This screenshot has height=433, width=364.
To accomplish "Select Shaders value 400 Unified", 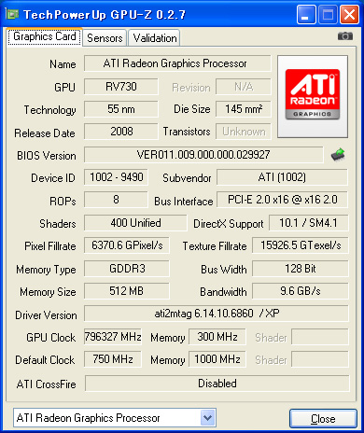I will coord(135,223).
